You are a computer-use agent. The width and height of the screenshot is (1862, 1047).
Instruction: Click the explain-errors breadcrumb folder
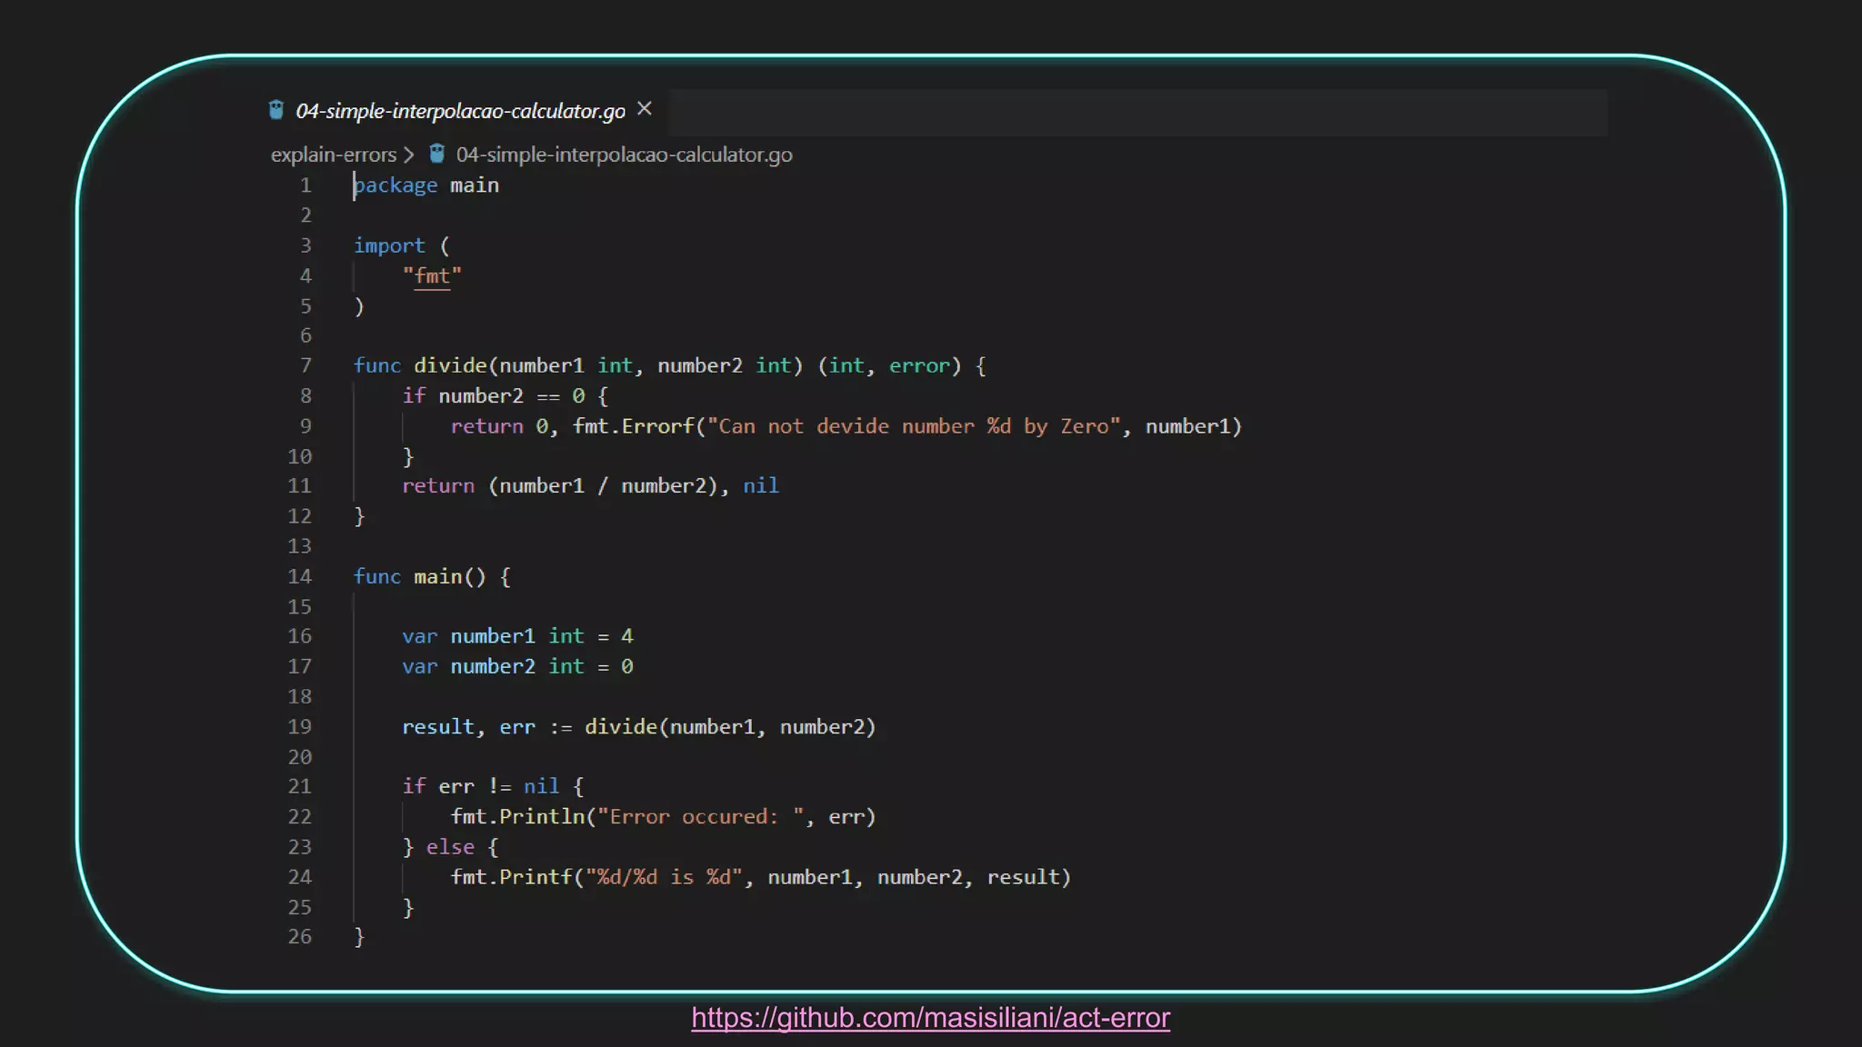tap(334, 155)
